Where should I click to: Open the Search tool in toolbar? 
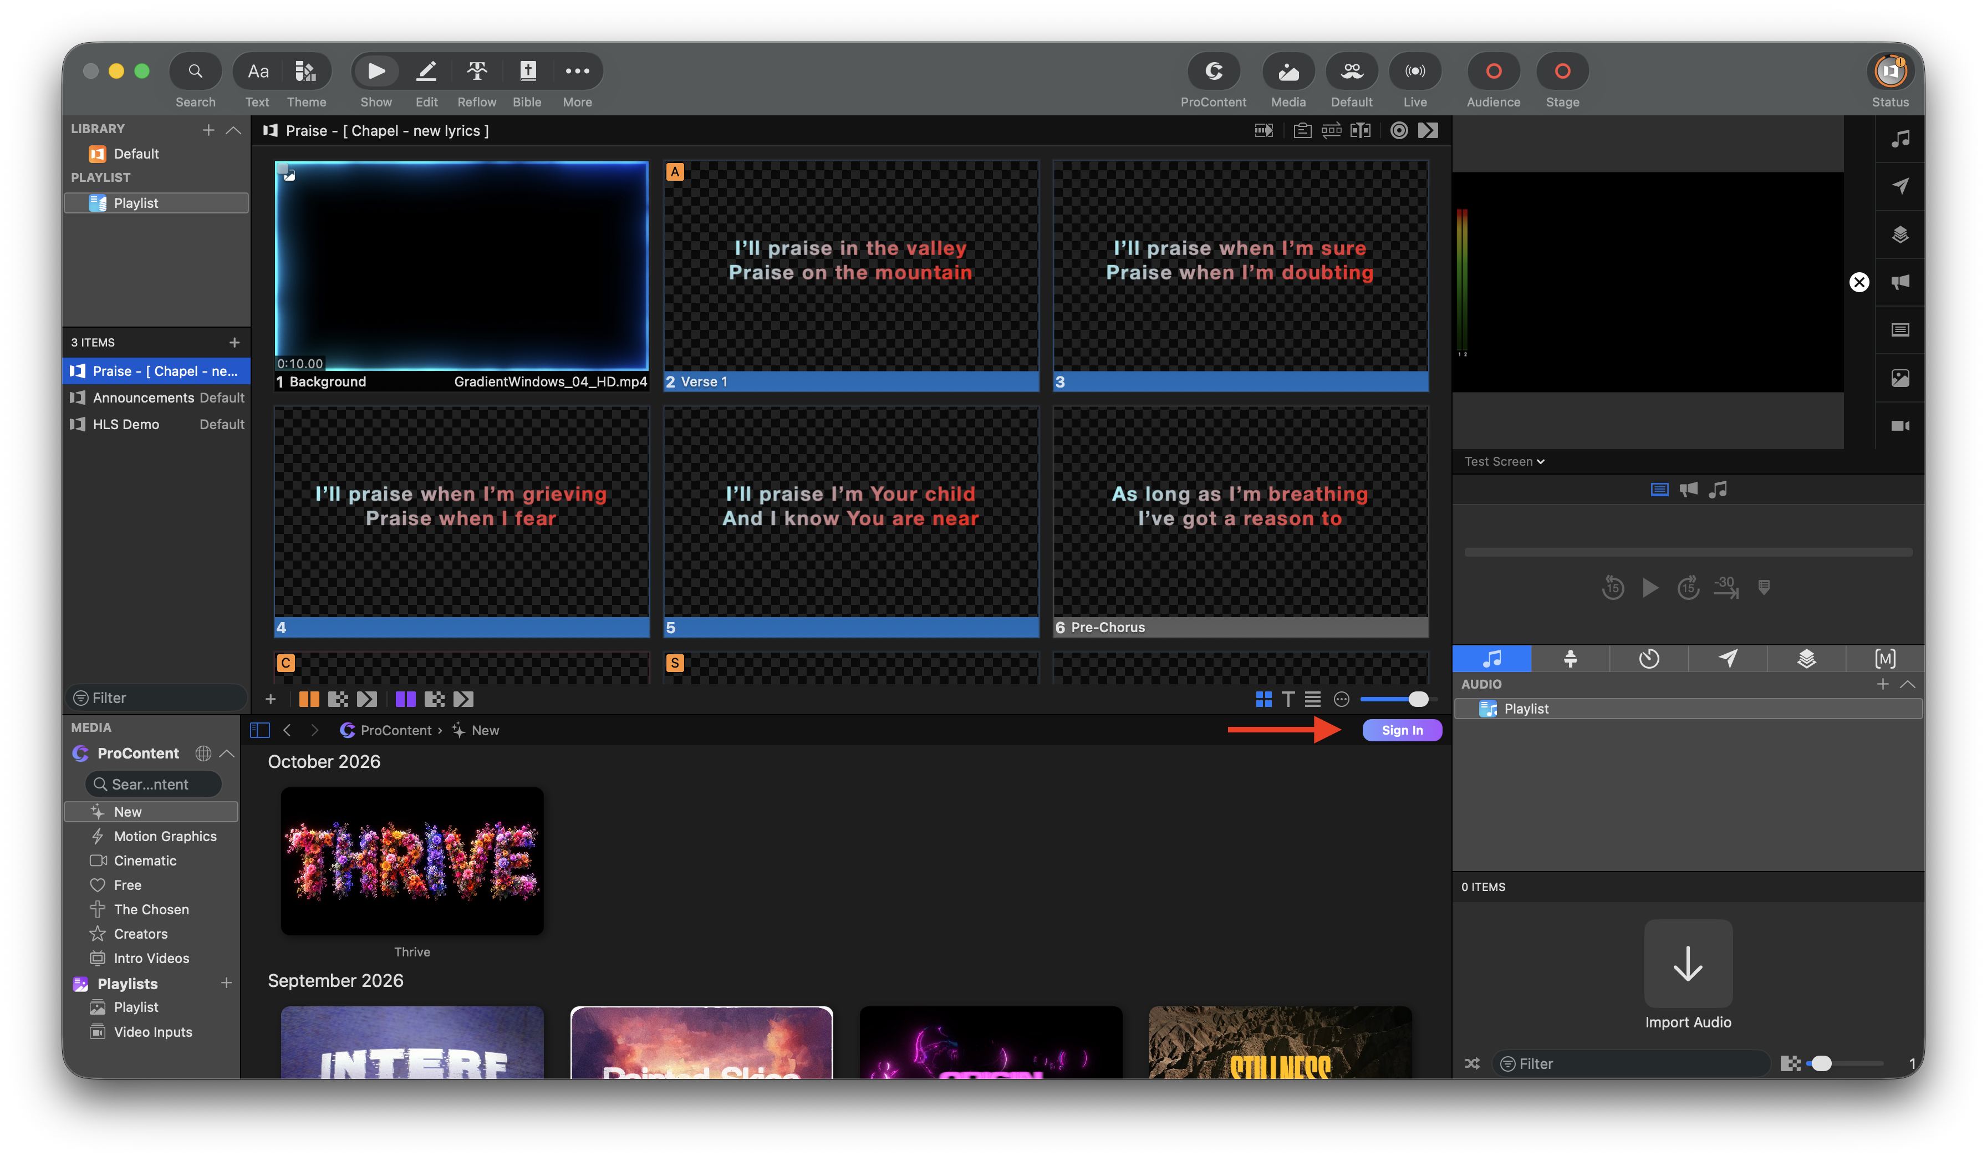pyautogui.click(x=195, y=72)
